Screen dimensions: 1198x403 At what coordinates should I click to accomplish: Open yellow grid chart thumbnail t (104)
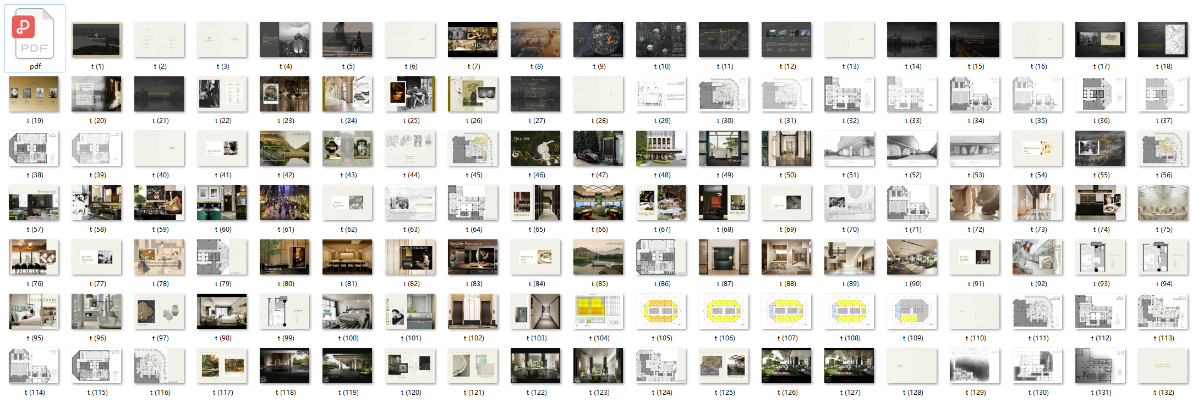(598, 312)
